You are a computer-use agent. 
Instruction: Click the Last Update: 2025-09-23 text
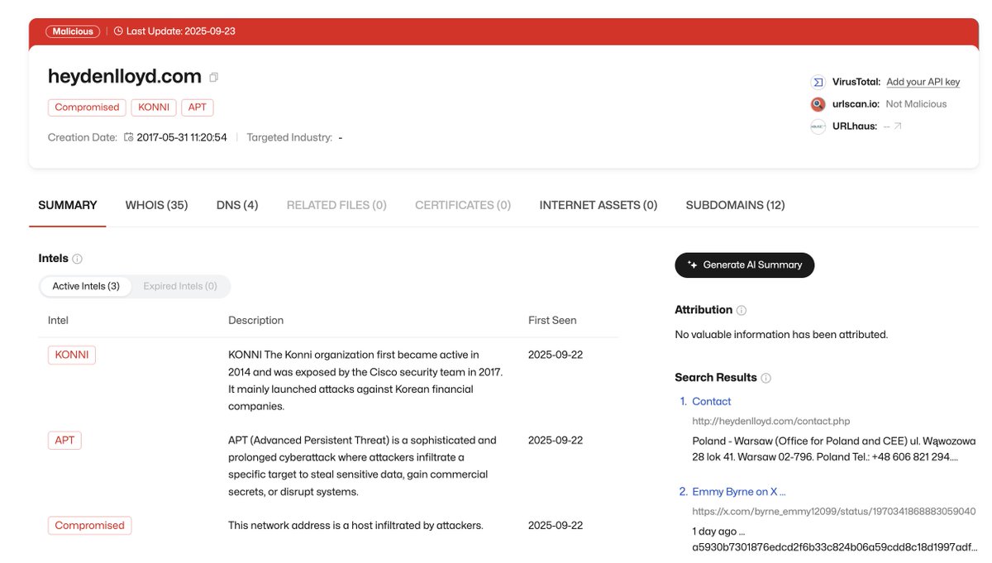point(180,31)
